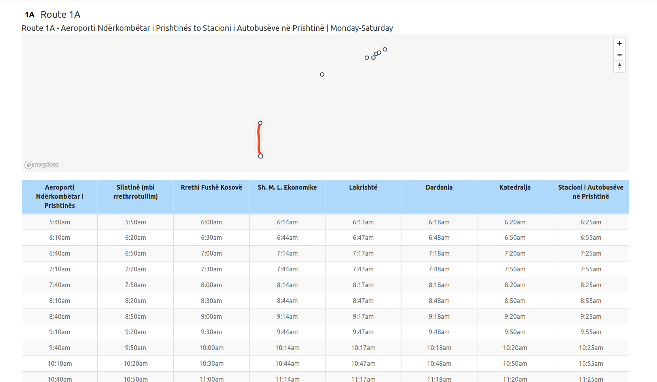The image size is (657, 382).
Task: Click 10:50am Katedralja time cell
Action: [x=515, y=364]
